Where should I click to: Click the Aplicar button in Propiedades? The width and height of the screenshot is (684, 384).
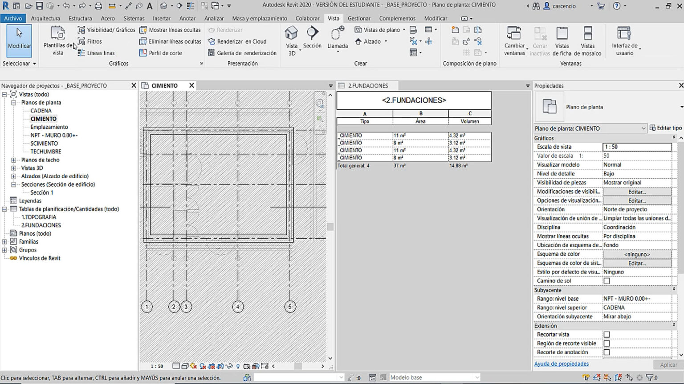point(668,364)
